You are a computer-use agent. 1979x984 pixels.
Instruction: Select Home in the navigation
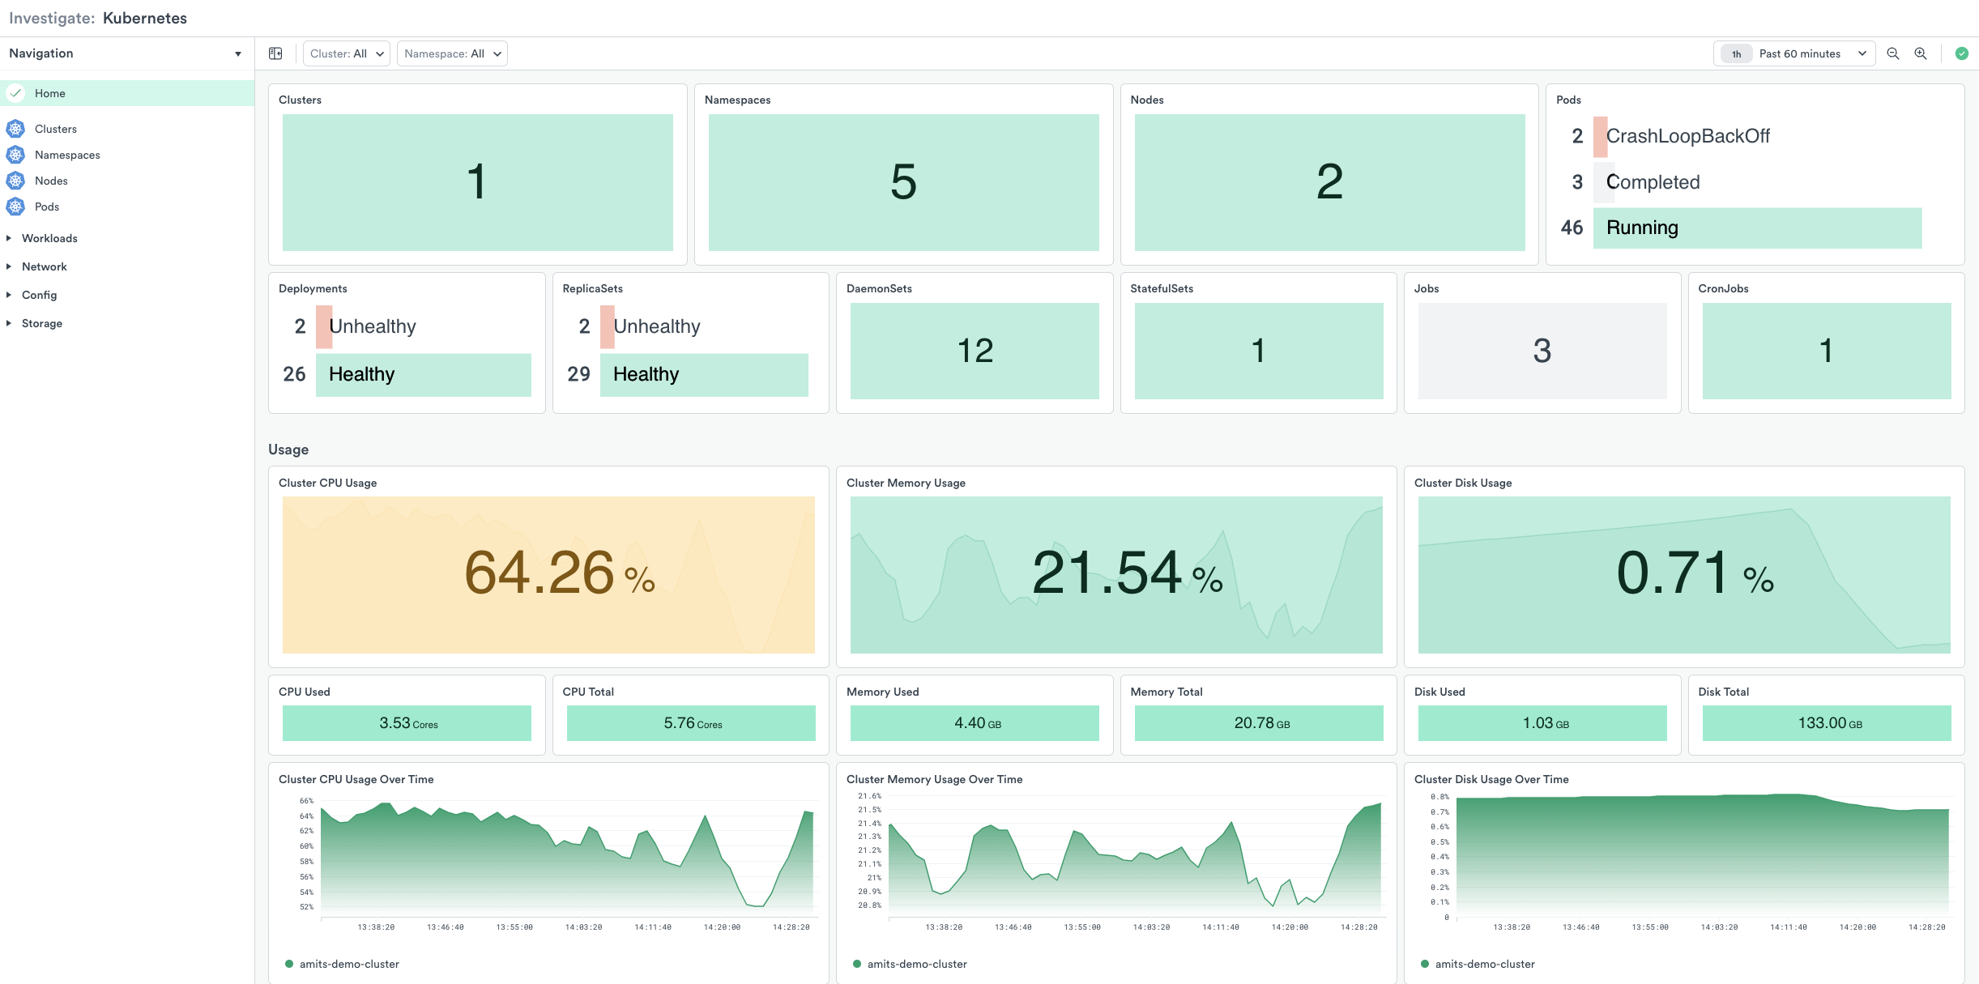pyautogui.click(x=50, y=93)
